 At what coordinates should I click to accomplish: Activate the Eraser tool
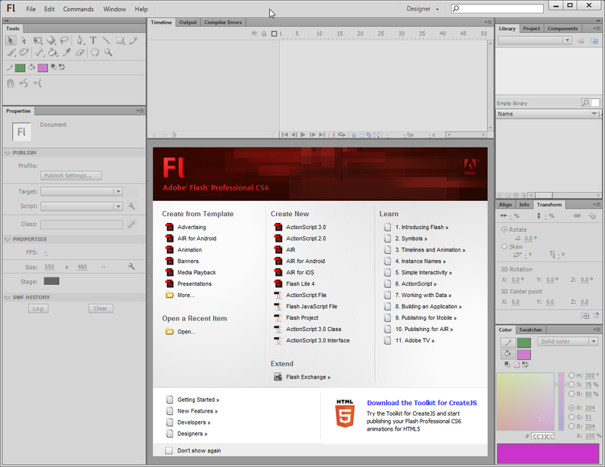(x=80, y=53)
